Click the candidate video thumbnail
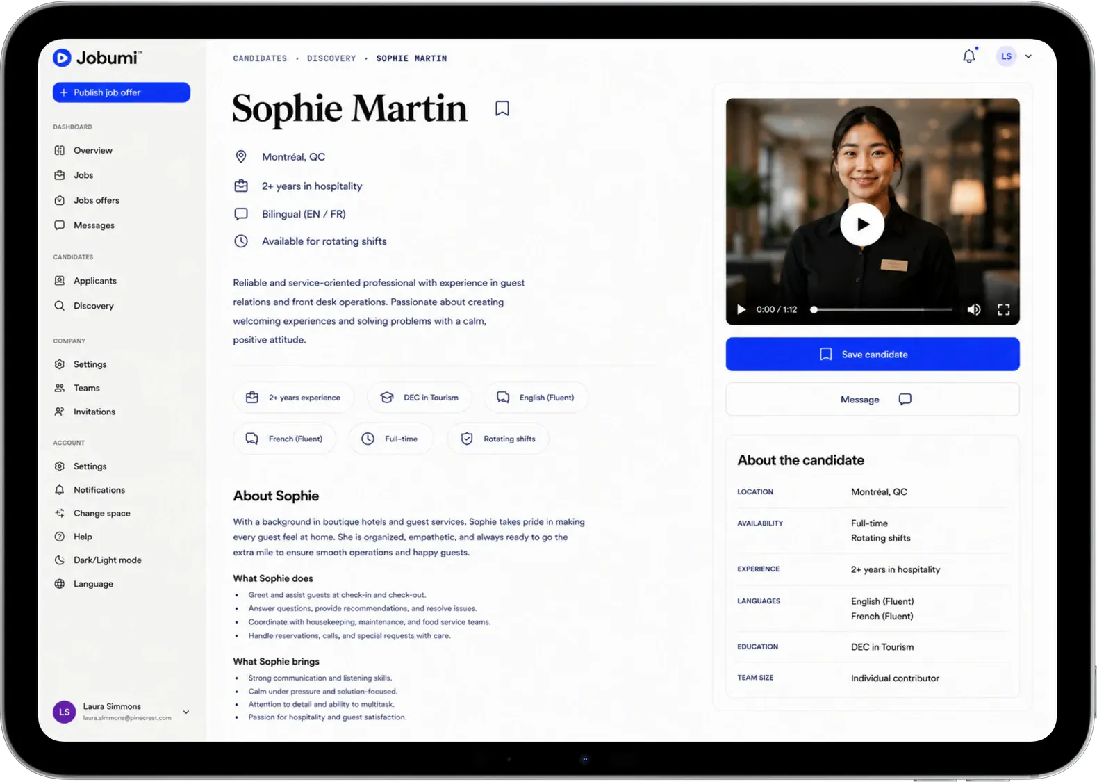Screen dimensions: 1097x782 (x=873, y=211)
